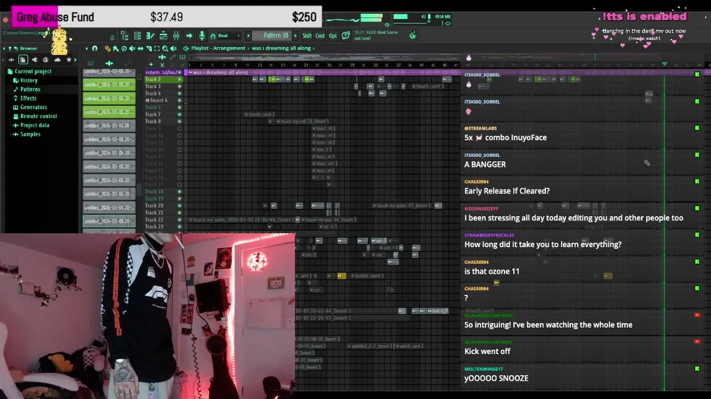Mute Track 2 in playlist
Image resolution: width=711 pixels, height=399 pixels.
coord(179,79)
